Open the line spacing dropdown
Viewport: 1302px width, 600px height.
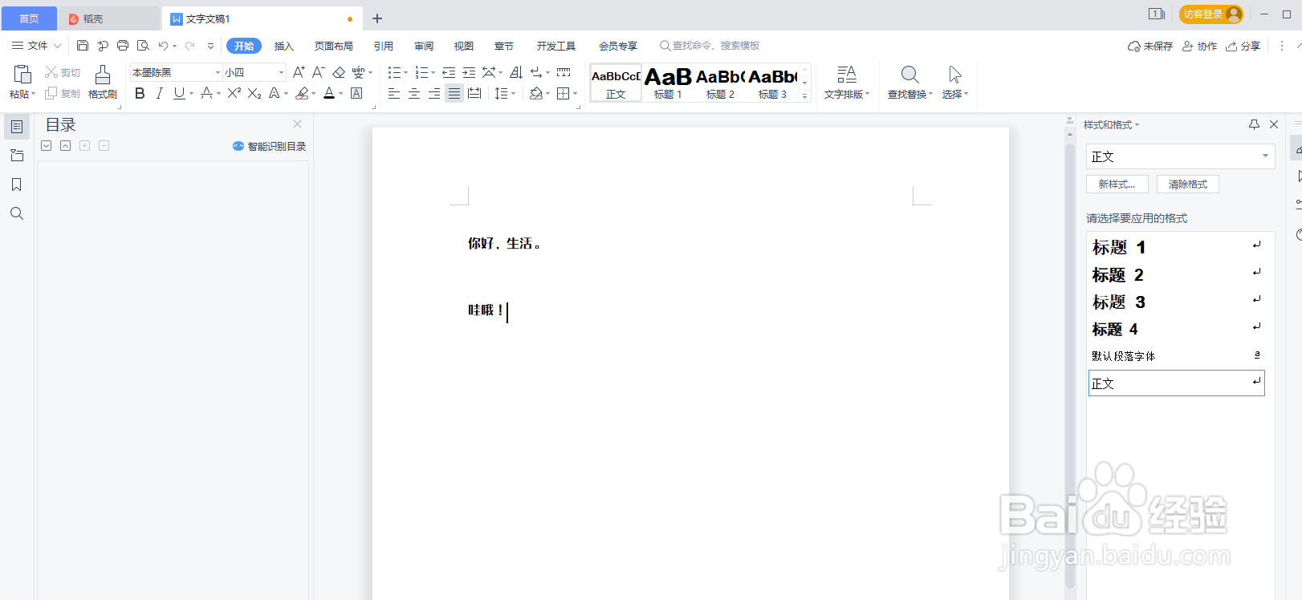(511, 94)
